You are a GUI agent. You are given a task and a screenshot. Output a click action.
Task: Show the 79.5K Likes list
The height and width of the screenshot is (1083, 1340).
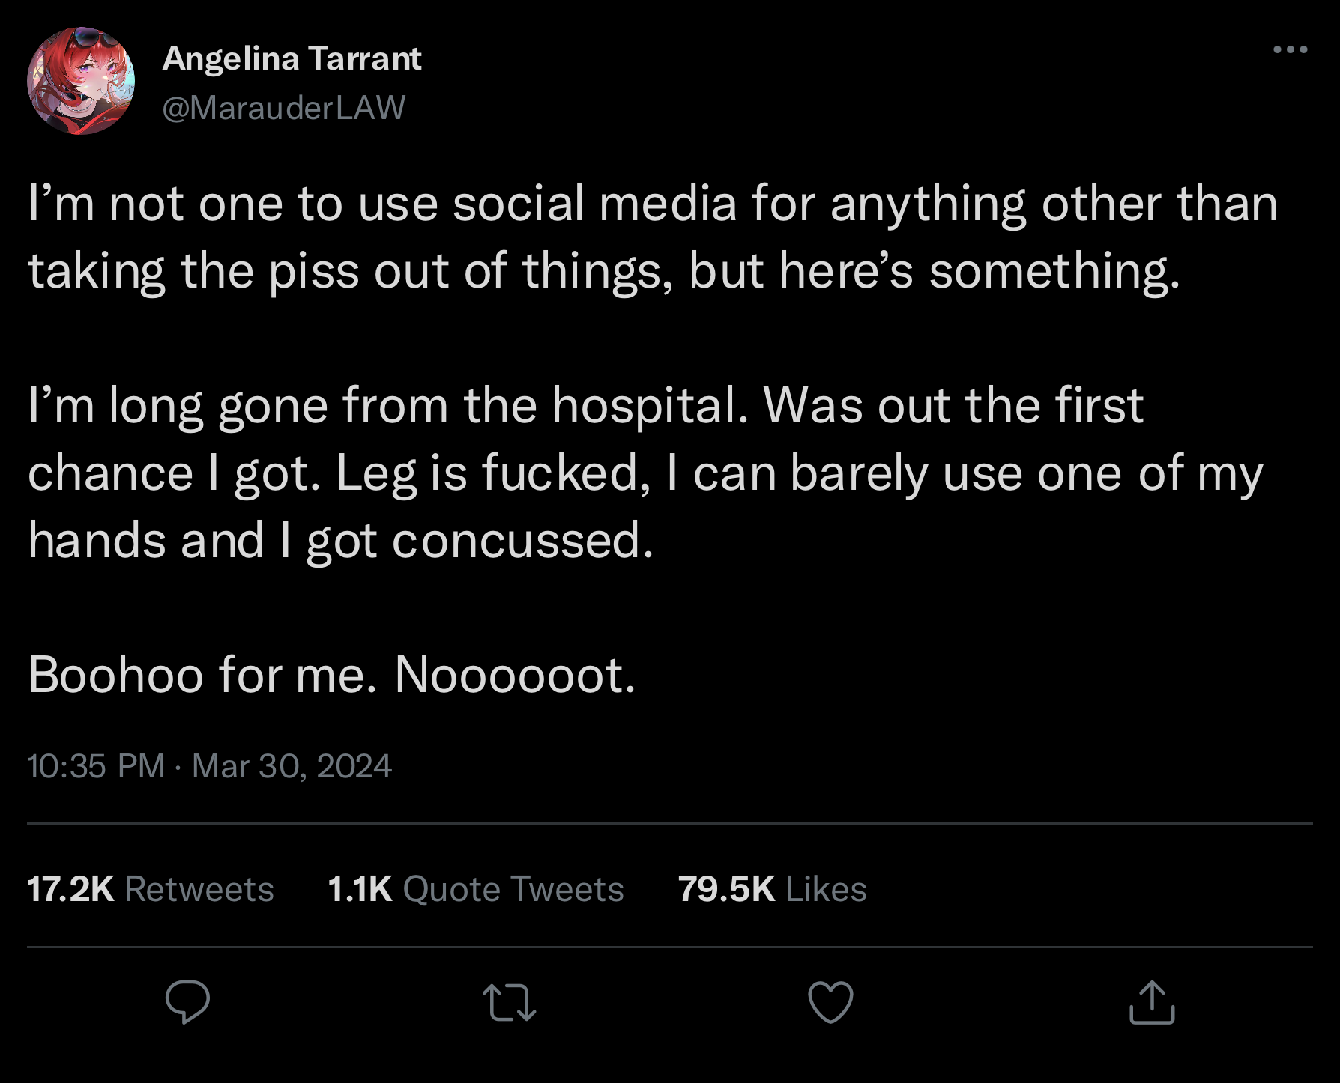point(772,889)
